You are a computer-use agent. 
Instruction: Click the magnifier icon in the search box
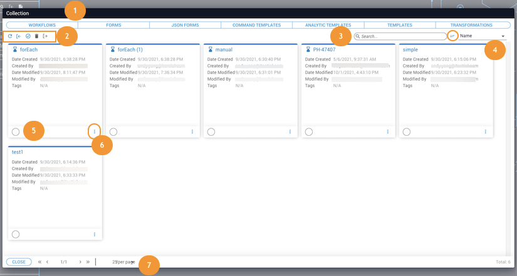coord(358,36)
